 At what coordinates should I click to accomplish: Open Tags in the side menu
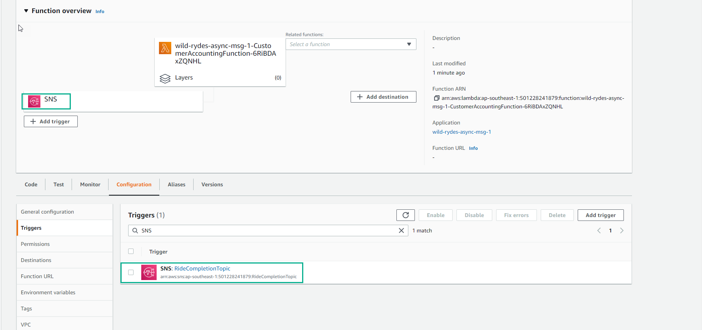point(65,308)
